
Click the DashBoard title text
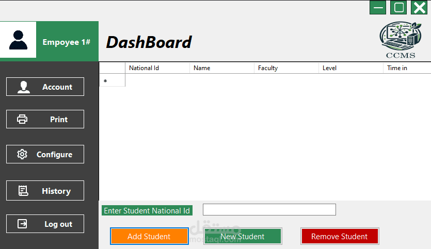(149, 42)
